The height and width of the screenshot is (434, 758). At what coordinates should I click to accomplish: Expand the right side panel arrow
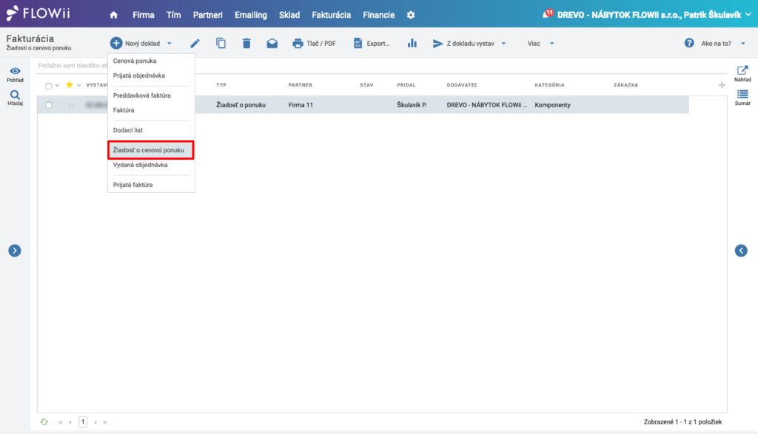click(x=741, y=251)
